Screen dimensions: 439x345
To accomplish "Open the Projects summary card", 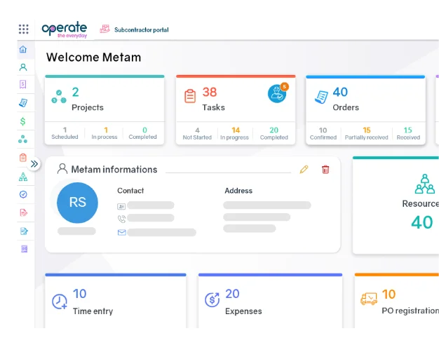I will click(x=104, y=99).
